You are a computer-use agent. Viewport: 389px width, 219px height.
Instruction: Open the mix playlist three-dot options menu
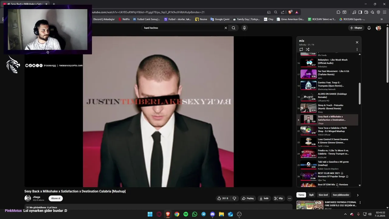(x=357, y=49)
